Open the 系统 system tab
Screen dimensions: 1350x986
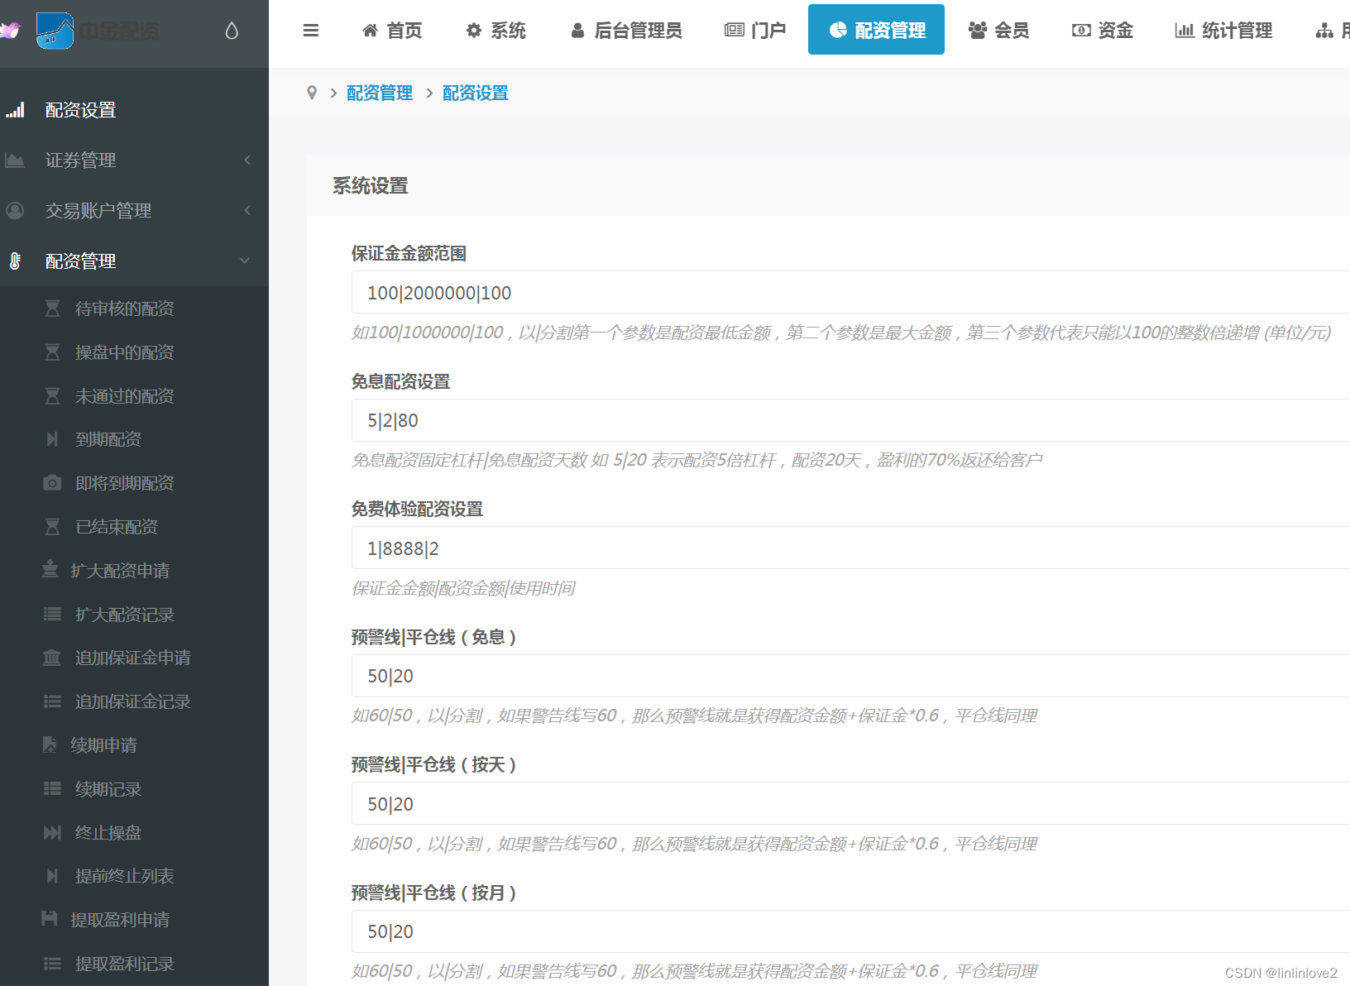496,31
